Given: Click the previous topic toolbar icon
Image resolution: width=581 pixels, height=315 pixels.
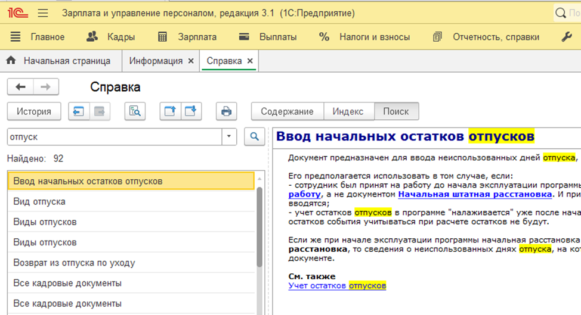Looking at the screenshot, I should pyautogui.click(x=170, y=111).
